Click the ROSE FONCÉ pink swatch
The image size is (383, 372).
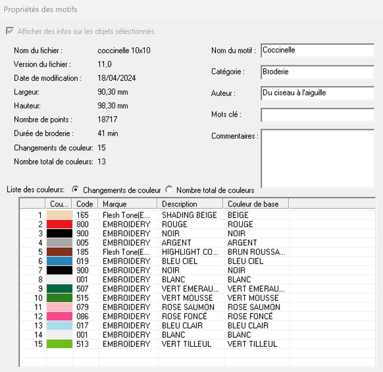[x=59, y=316]
